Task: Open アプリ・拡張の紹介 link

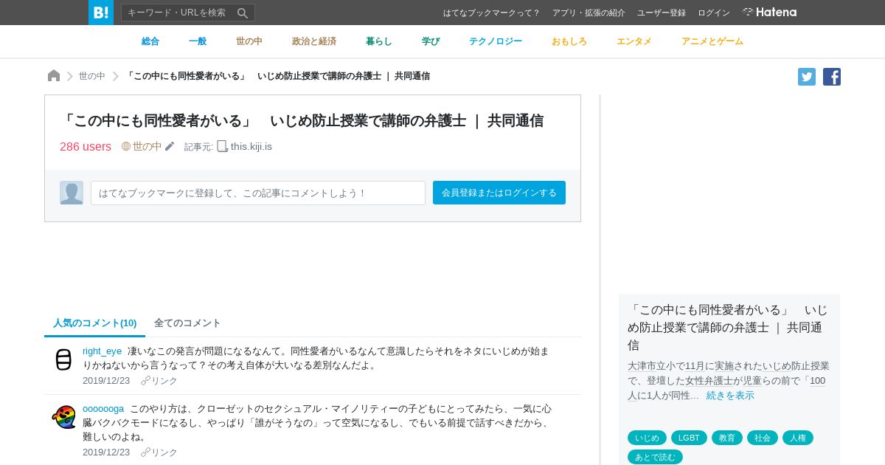Action: (589, 13)
